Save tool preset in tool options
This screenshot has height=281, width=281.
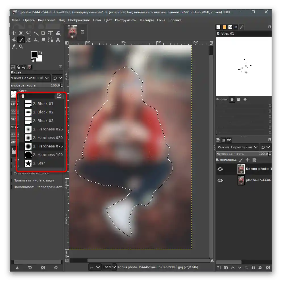pyautogui.click(x=17, y=268)
